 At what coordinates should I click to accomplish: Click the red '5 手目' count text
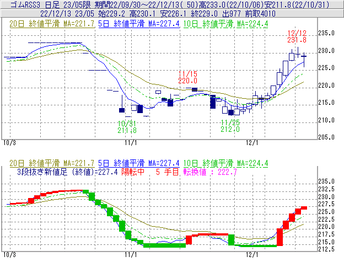click(x=168, y=172)
